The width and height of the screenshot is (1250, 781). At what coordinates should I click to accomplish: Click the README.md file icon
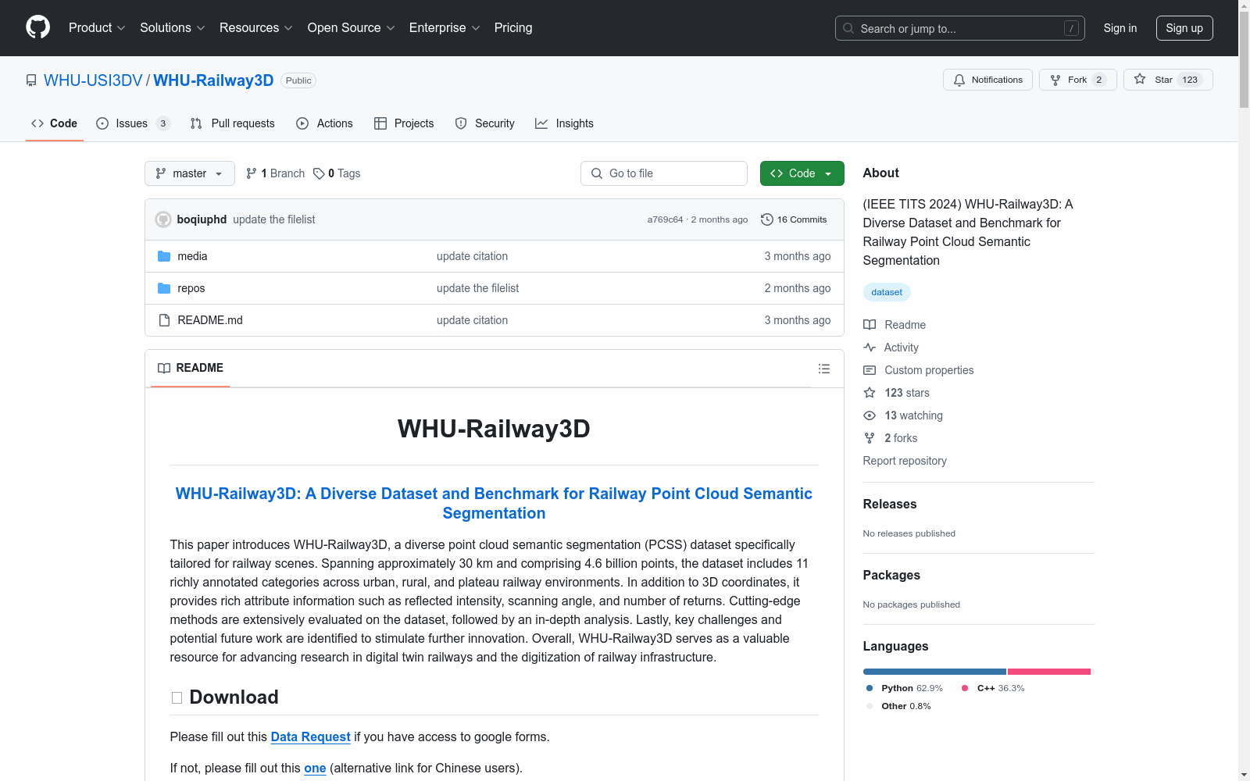[x=164, y=320]
